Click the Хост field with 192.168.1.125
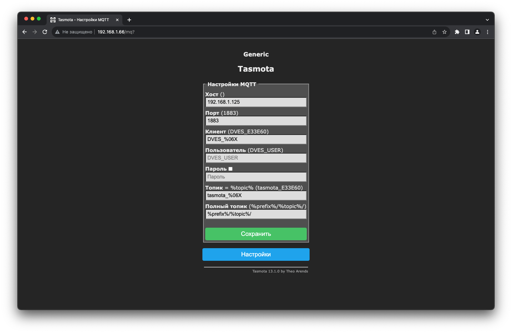The image size is (512, 333). (256, 102)
